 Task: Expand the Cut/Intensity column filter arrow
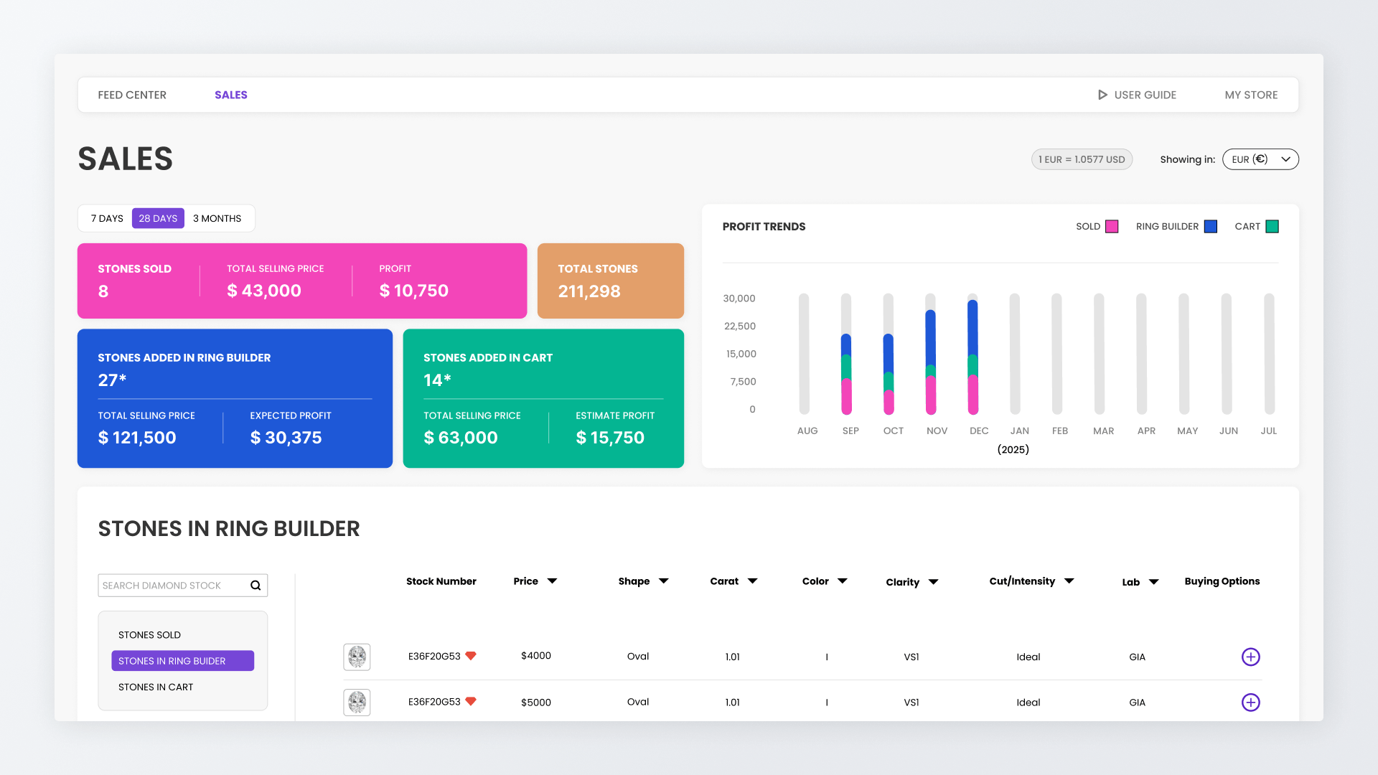1069,581
